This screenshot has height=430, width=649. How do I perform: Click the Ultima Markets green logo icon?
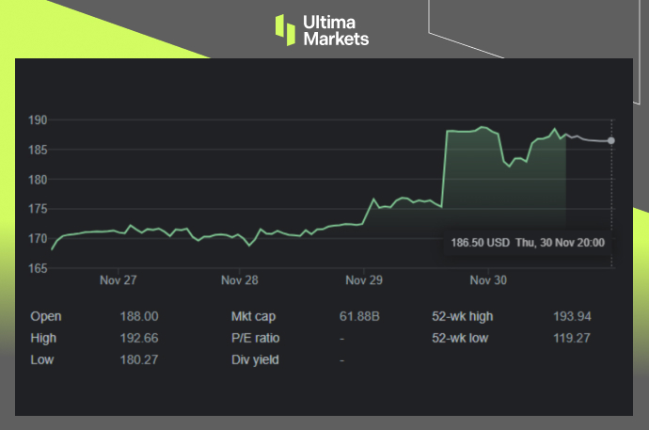tap(285, 29)
